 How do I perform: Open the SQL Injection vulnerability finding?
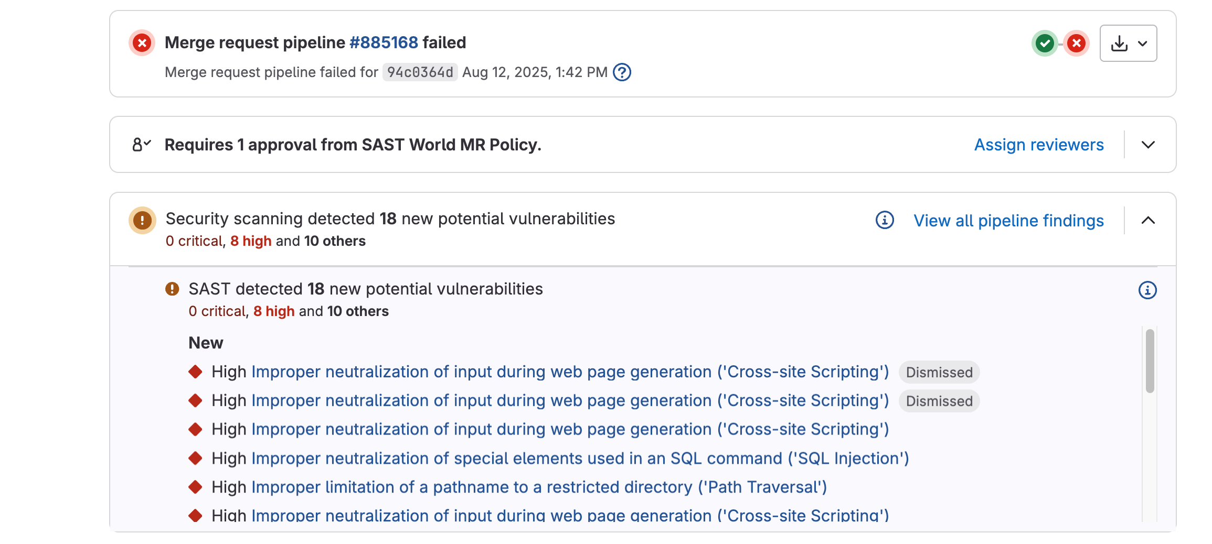click(580, 459)
